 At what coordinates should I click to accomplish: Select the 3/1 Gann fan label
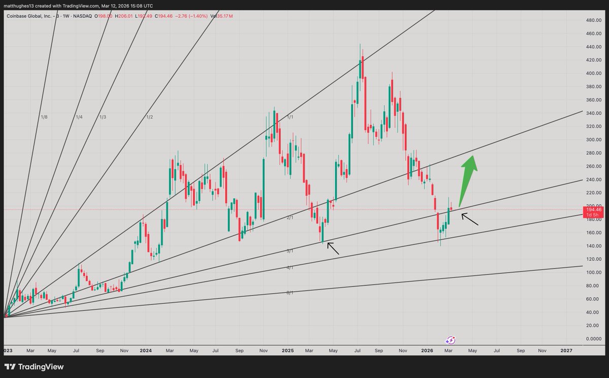pos(290,251)
